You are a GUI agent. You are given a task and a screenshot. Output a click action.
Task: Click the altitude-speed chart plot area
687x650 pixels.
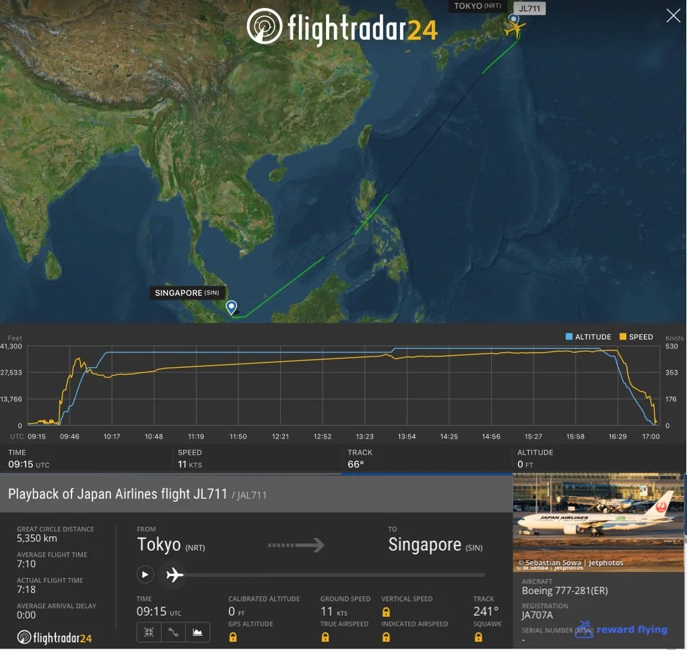coord(343,386)
